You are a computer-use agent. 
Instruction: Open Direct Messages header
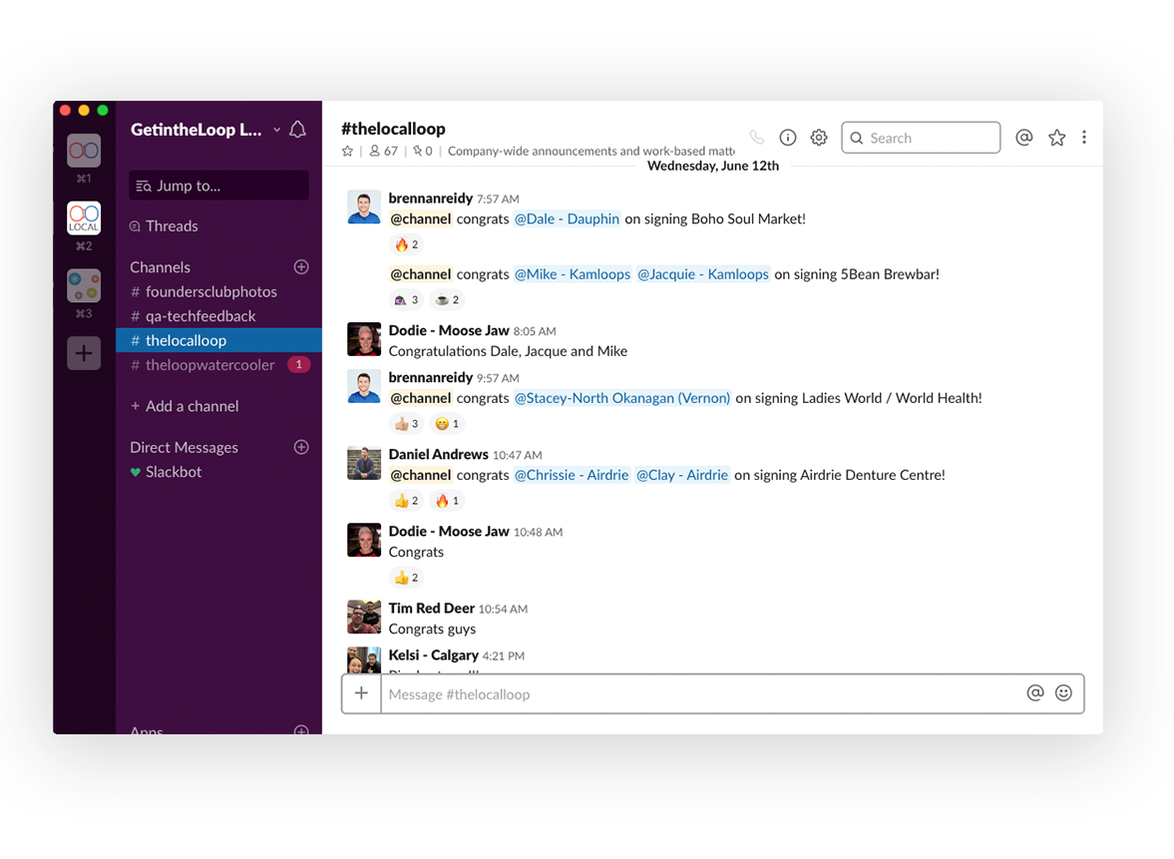click(x=185, y=447)
